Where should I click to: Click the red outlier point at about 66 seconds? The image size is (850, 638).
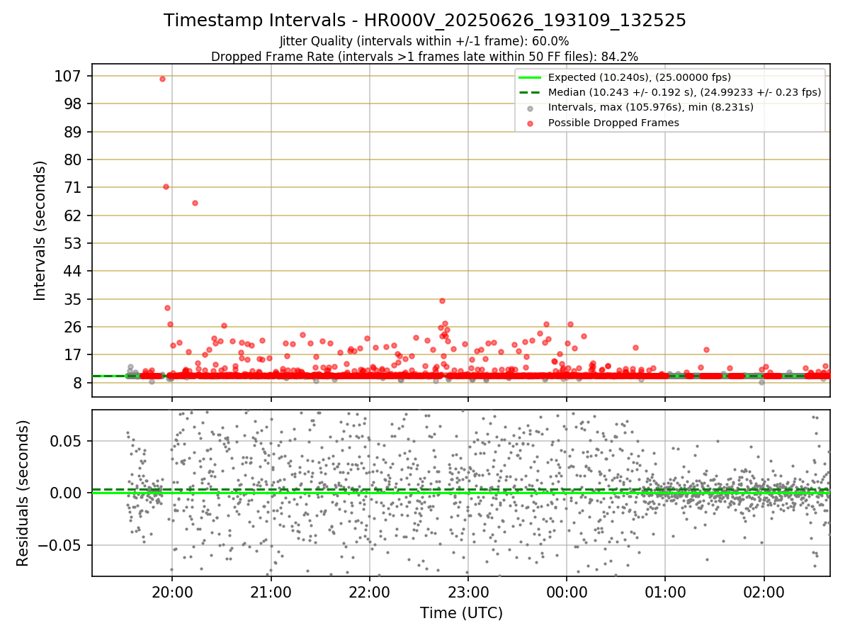point(195,203)
